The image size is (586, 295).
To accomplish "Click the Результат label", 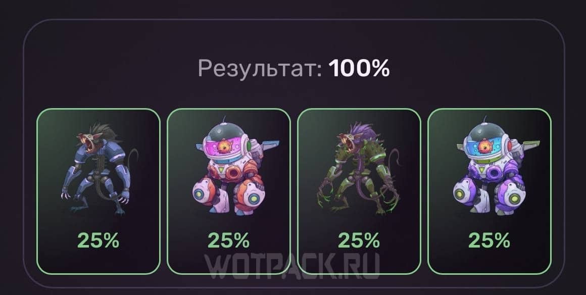I will coord(260,69).
